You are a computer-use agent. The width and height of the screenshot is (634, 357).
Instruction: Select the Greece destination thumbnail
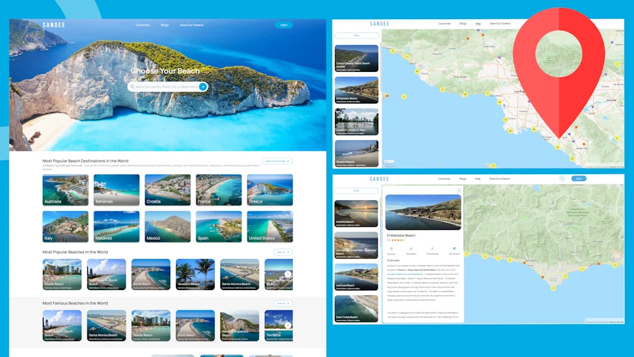coord(269,190)
